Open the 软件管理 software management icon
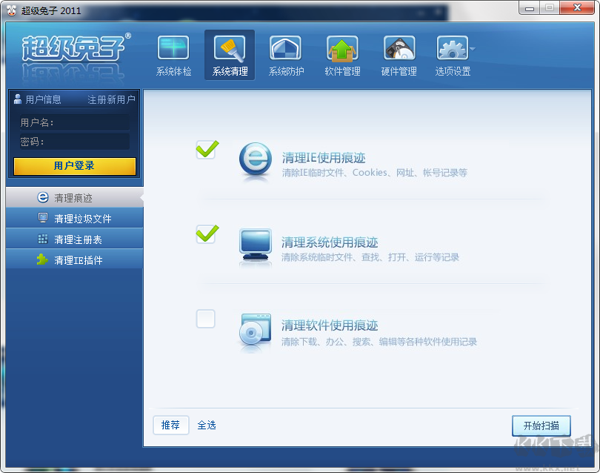 [x=341, y=53]
